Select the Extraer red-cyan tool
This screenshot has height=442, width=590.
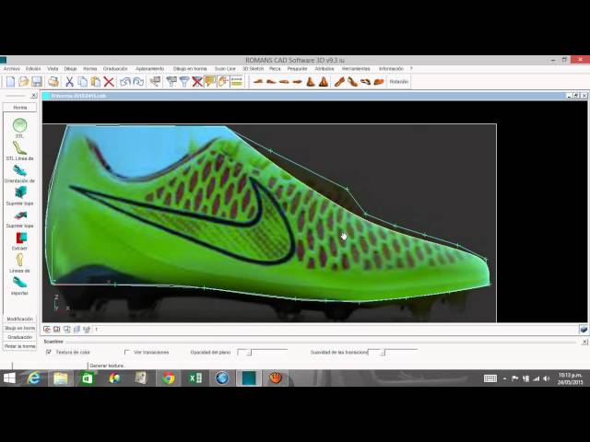click(x=20, y=238)
